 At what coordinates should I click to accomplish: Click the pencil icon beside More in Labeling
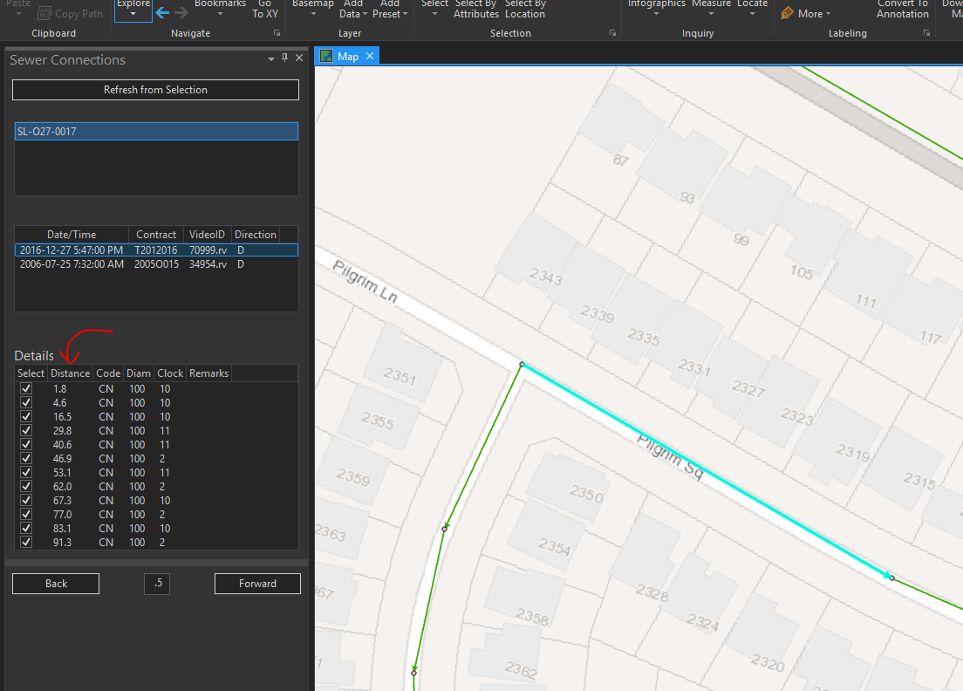click(787, 13)
